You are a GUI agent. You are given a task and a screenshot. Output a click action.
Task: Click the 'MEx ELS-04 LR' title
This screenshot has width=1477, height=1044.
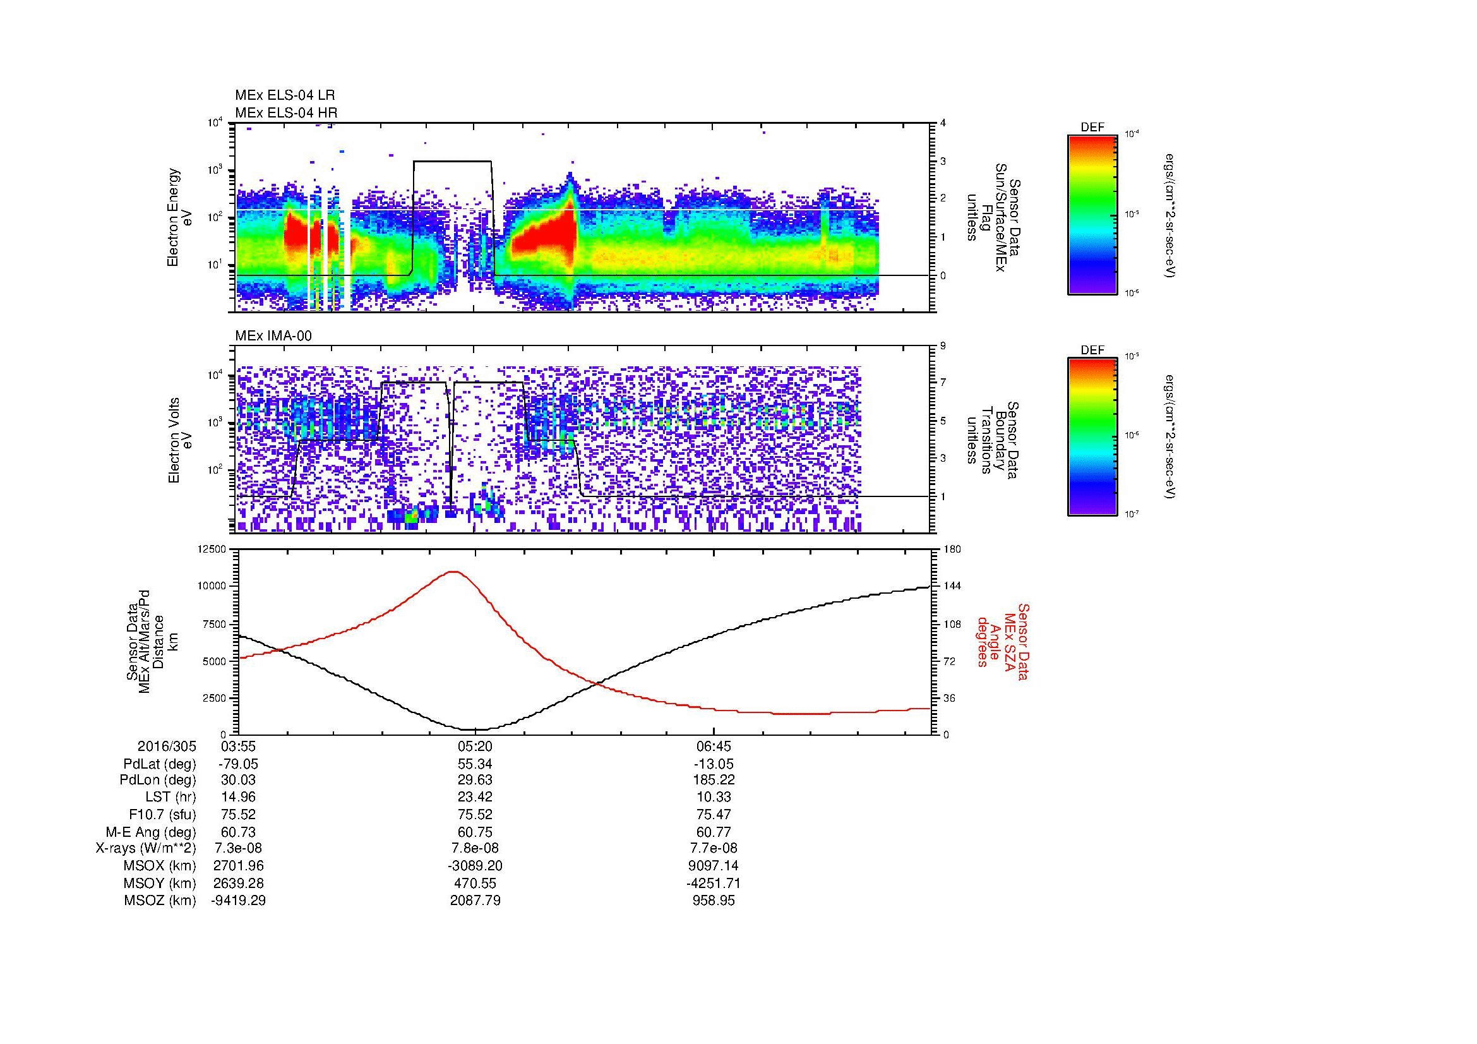point(284,95)
